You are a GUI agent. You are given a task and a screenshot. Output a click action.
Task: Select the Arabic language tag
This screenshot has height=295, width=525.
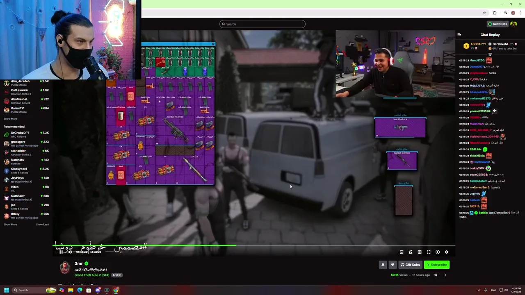117,275
